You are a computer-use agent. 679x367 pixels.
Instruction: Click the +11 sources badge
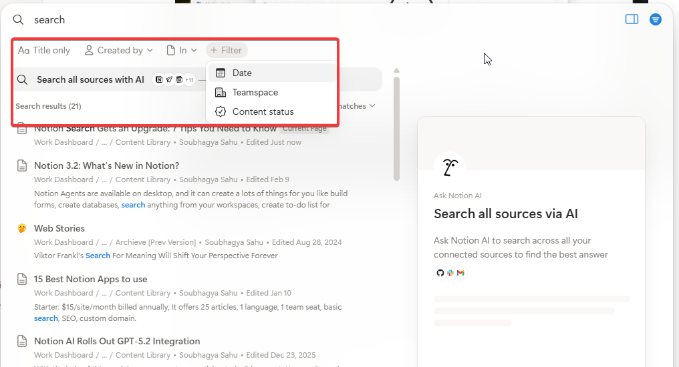[189, 80]
